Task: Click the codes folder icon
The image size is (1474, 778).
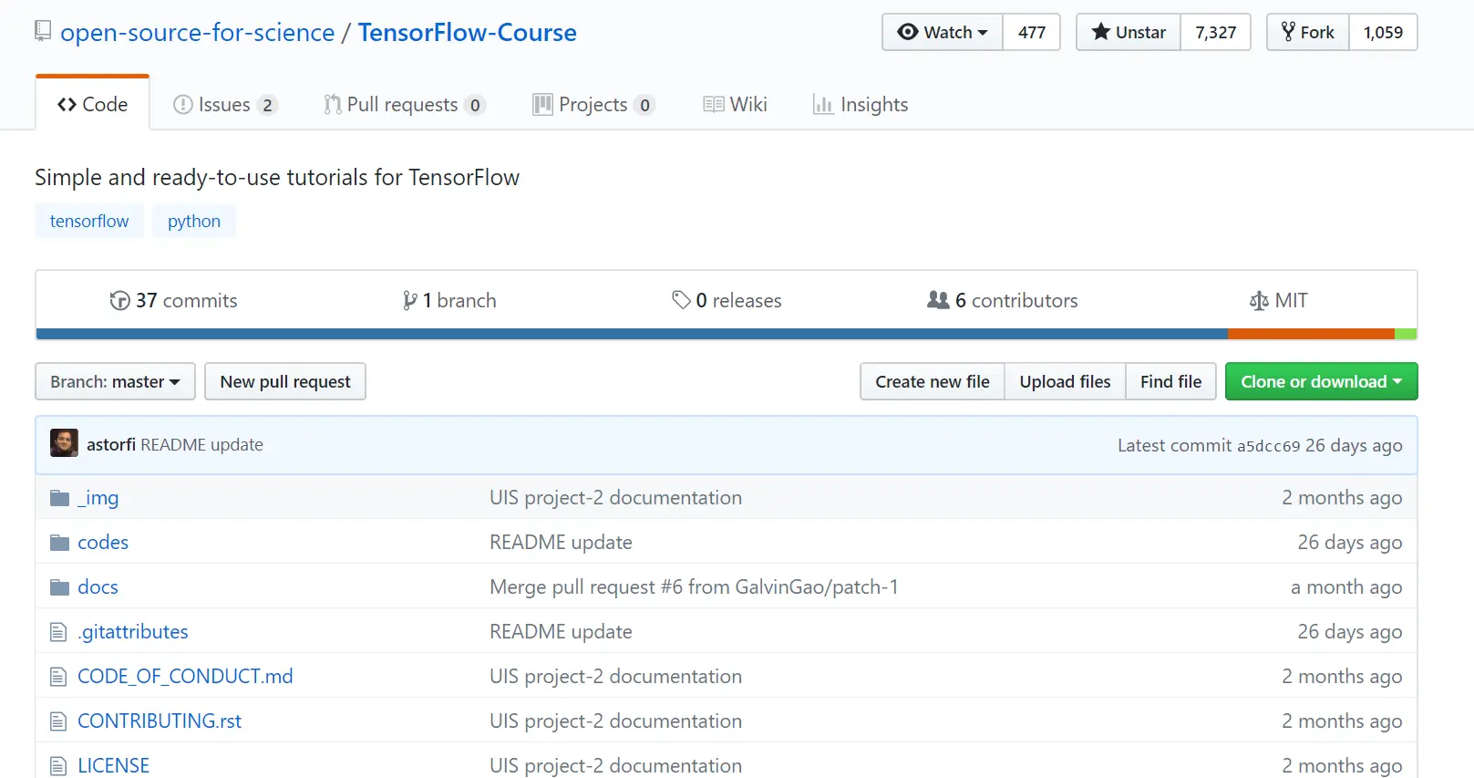Action: pyautogui.click(x=60, y=543)
